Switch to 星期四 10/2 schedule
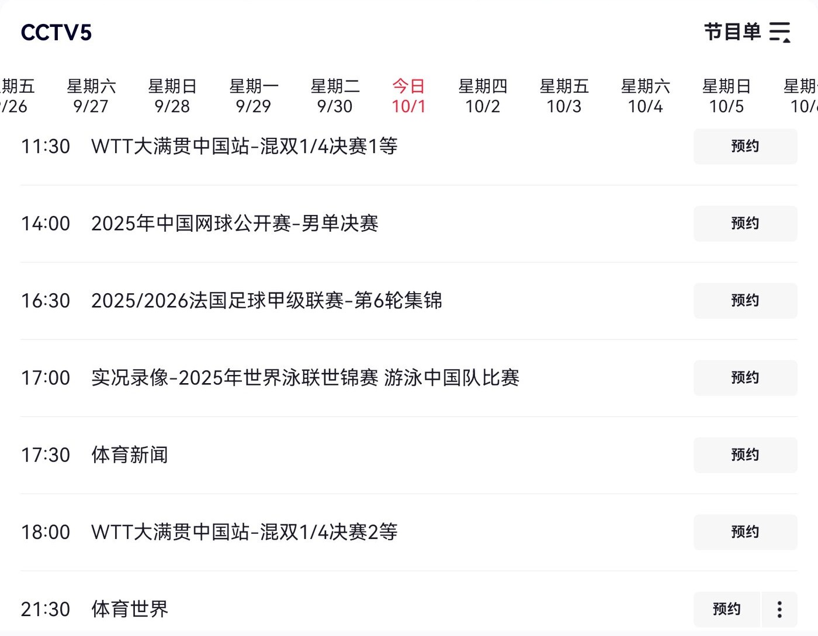 pyautogui.click(x=483, y=96)
